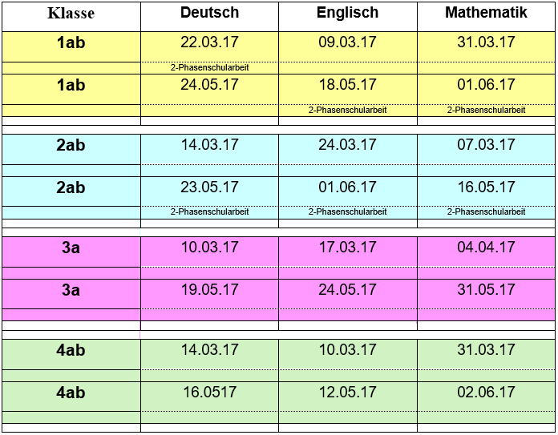Viewport: 558px width, 435px height.
Task: Click the 09.03.17 Englisch date cell
Action: (x=348, y=46)
